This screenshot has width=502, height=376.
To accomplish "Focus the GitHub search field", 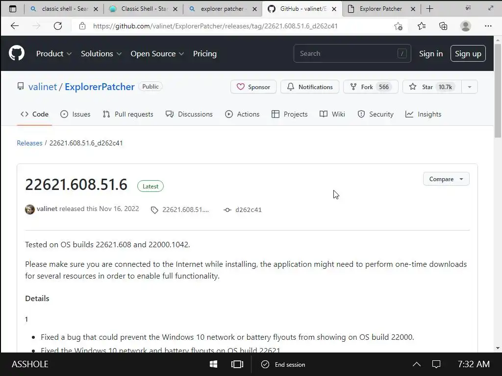I will coord(352,53).
